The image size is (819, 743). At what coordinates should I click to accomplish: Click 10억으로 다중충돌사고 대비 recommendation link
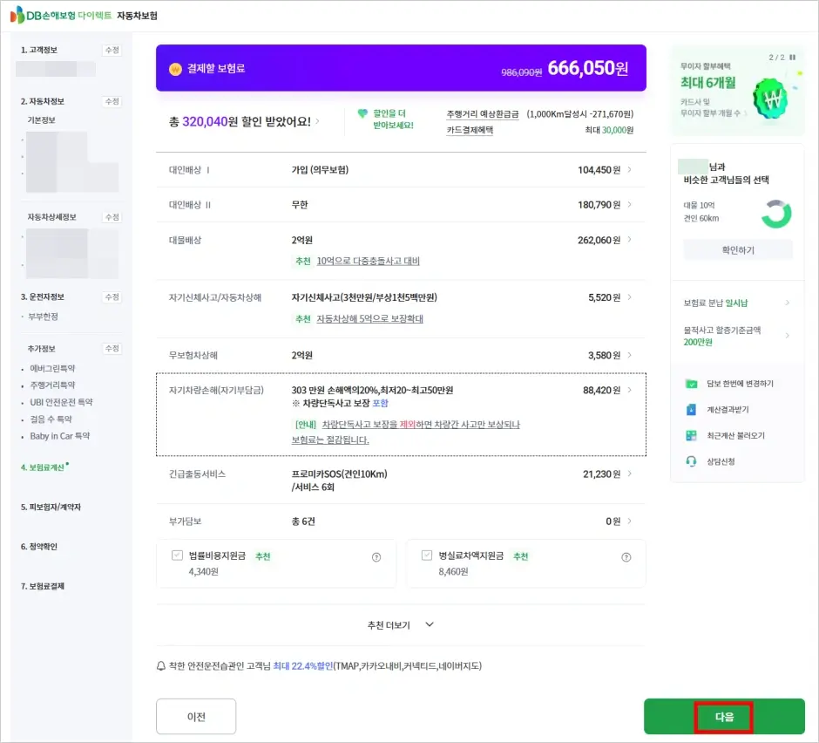coord(368,261)
